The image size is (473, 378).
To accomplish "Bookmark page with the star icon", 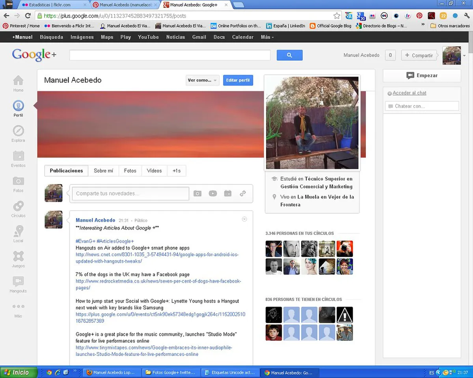I will (337, 16).
